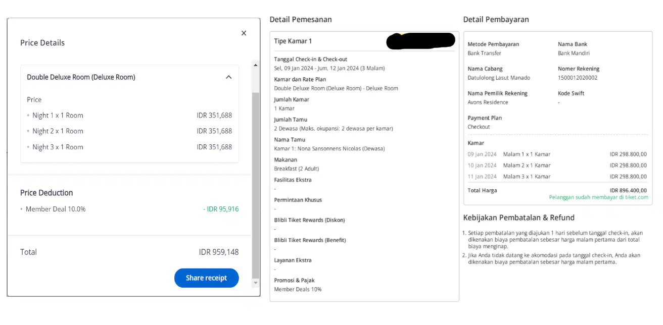Click the scrollbar down arrow in Price Details
Image resolution: width=663 pixels, height=325 pixels.
[255, 283]
